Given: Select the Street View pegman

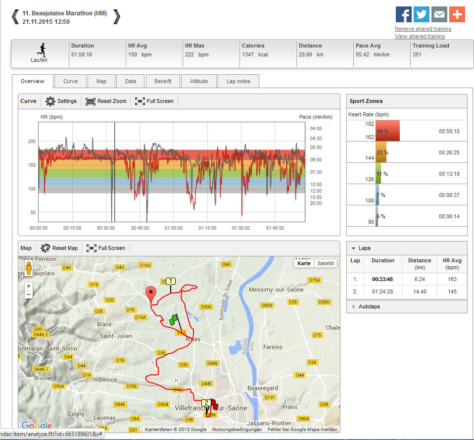Looking at the screenshot, I should 29,268.
